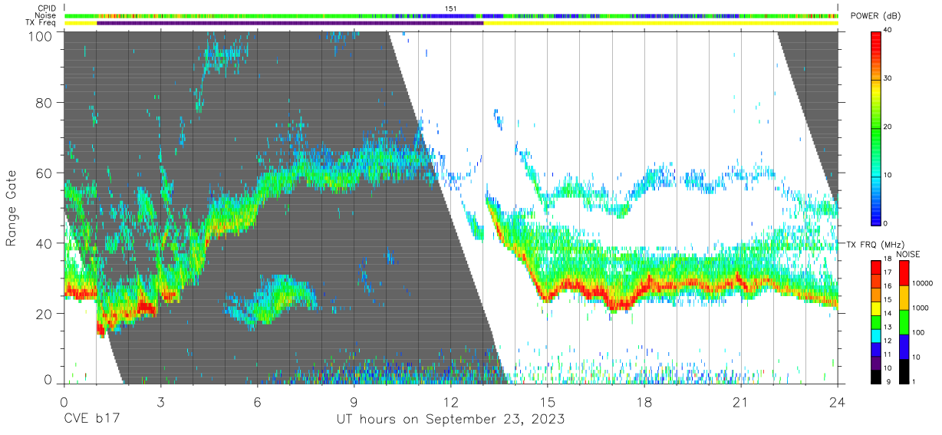Click the x-axis tick label '6'
This screenshot has width=942, height=435.
tap(257, 402)
